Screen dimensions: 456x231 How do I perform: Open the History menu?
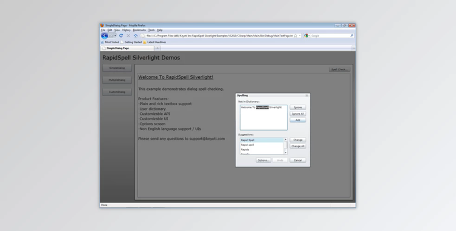[x=126, y=30]
